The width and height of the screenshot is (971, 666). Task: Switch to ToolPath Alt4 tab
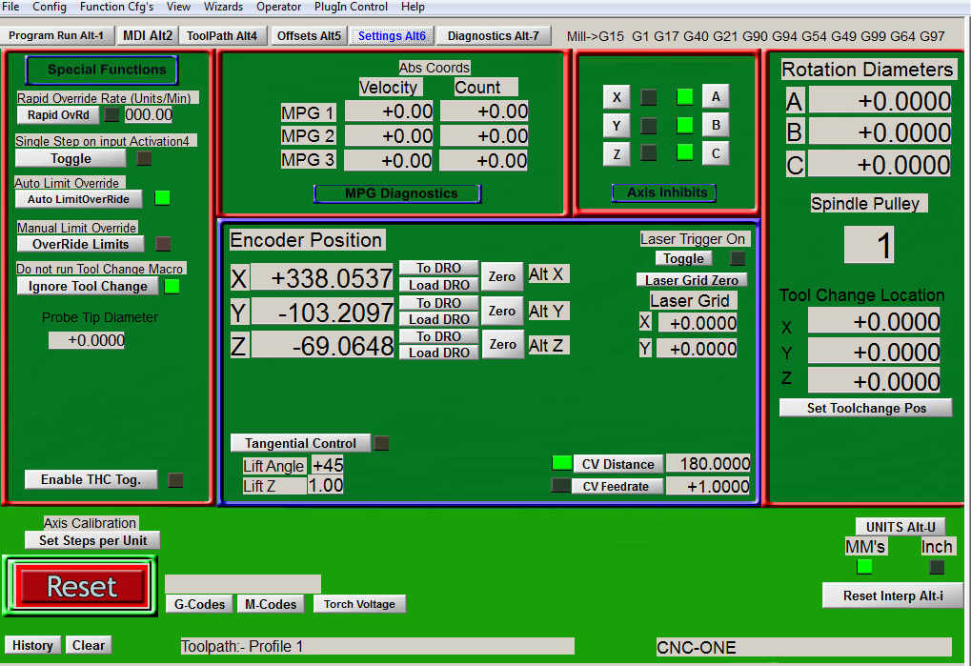tap(222, 35)
